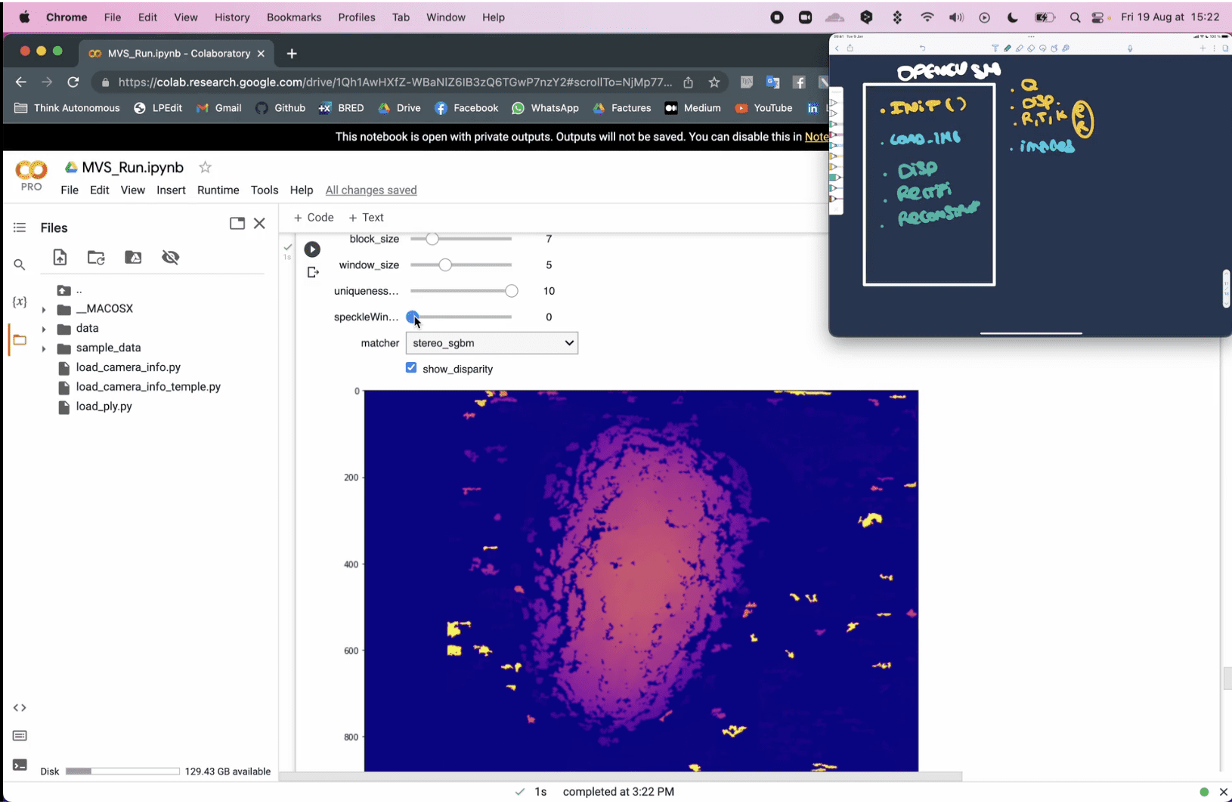Open the terminal icon in sidebar
The width and height of the screenshot is (1232, 804).
coord(20,765)
